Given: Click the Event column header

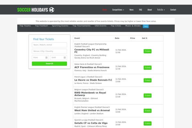Looking at the screenshot, I should [77, 38].
